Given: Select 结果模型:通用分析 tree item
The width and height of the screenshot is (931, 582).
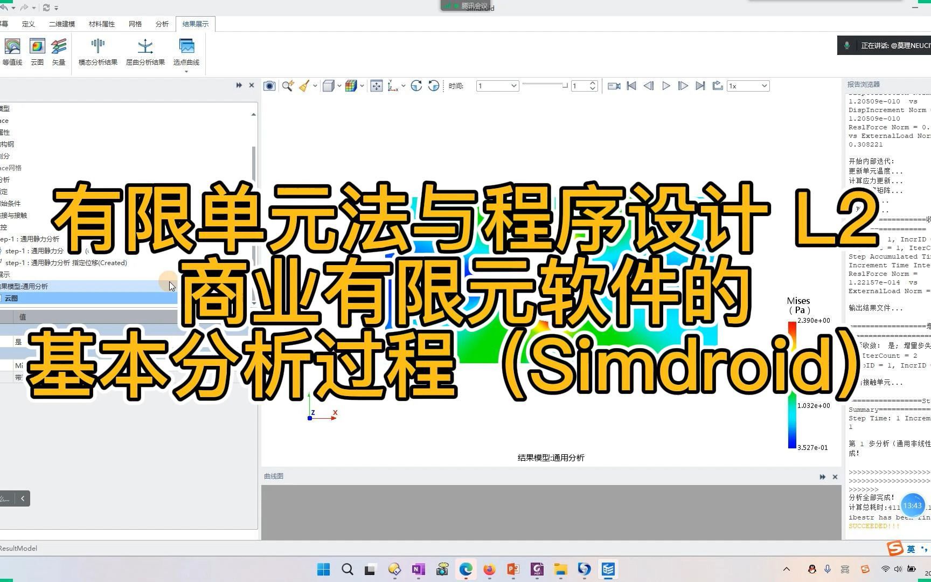Looking at the screenshot, I should tap(88, 286).
